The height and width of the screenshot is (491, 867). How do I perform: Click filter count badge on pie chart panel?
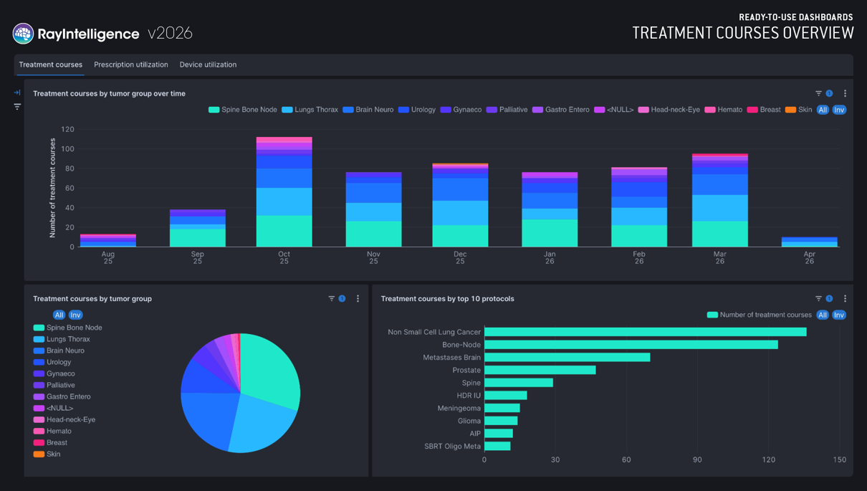(342, 298)
